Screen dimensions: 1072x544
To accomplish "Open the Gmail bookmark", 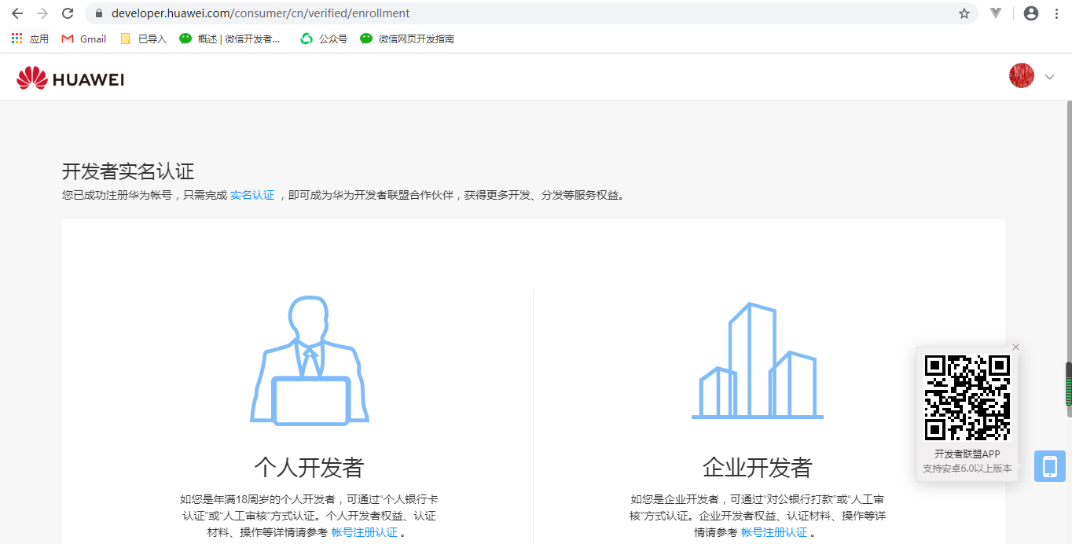I will 84,39.
